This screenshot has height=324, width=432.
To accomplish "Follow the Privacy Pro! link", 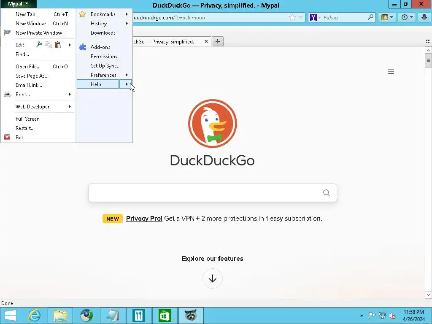I will point(144,219).
